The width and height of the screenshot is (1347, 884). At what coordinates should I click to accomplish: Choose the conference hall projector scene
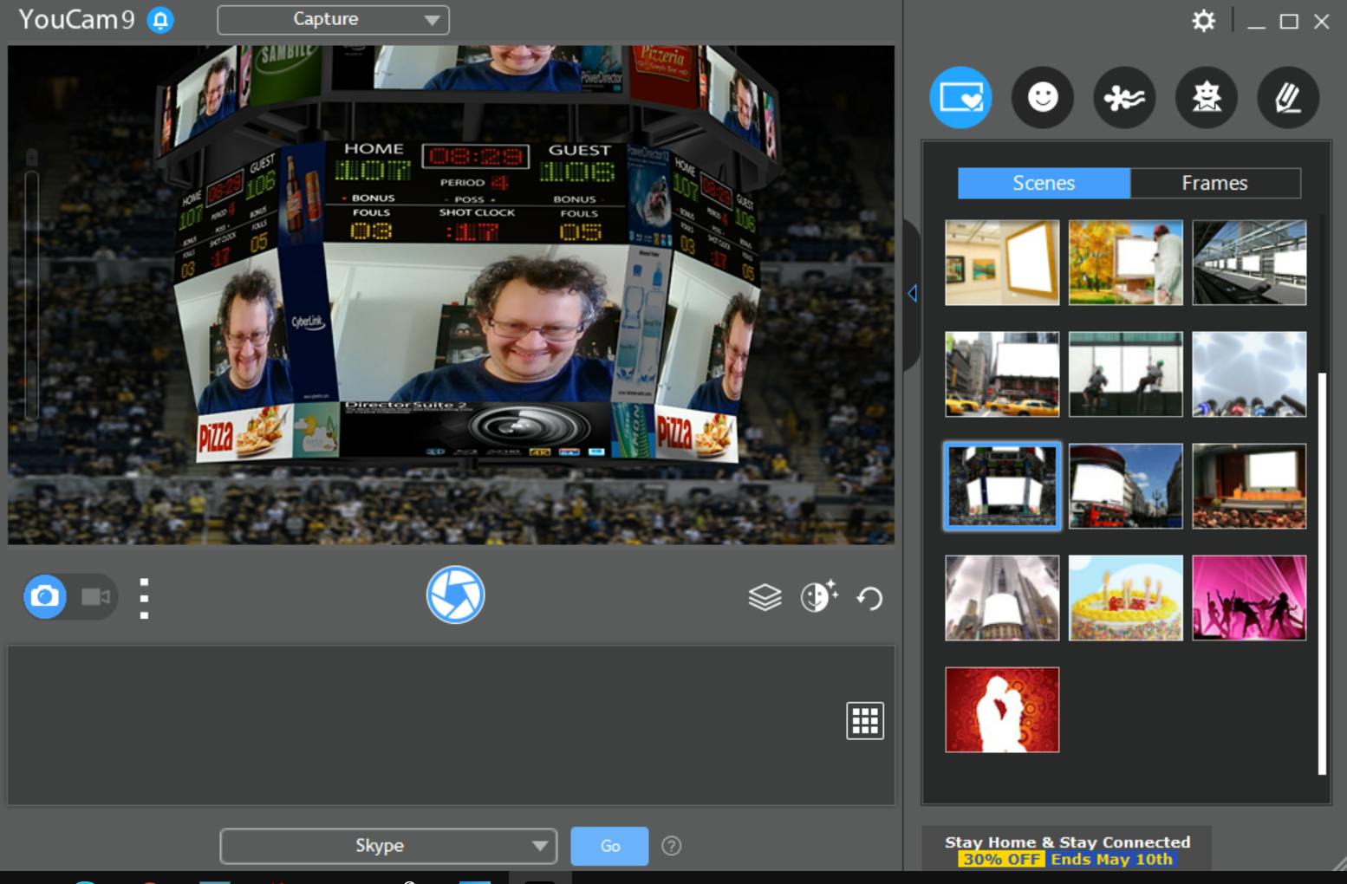click(x=1249, y=486)
